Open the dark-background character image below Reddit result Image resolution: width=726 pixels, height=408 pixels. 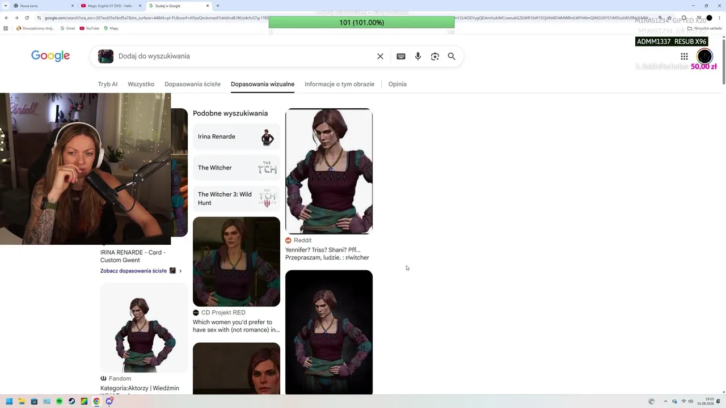[x=329, y=332]
